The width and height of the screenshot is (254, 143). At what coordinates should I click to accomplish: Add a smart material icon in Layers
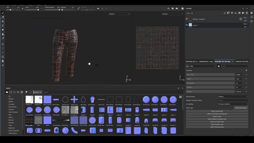pyautogui.click(x=239, y=13)
